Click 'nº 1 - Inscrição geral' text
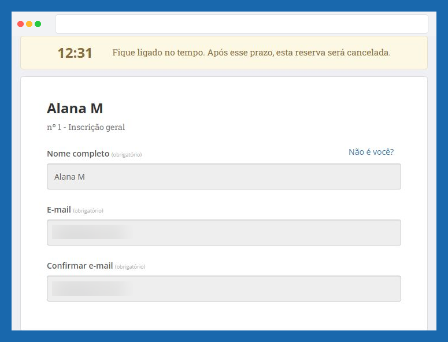The image size is (448, 342). coord(86,127)
